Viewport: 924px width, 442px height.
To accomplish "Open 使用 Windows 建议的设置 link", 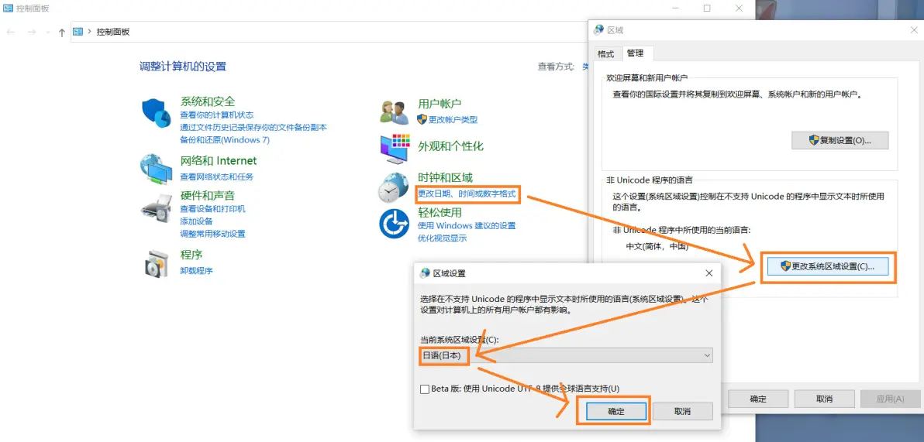I will tap(467, 226).
